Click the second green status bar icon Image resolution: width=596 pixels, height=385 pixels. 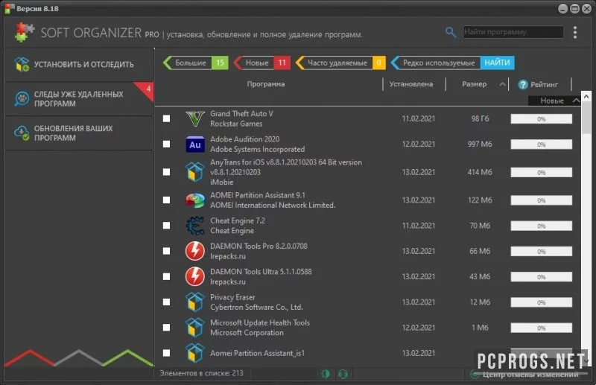pyautogui.click(x=343, y=374)
